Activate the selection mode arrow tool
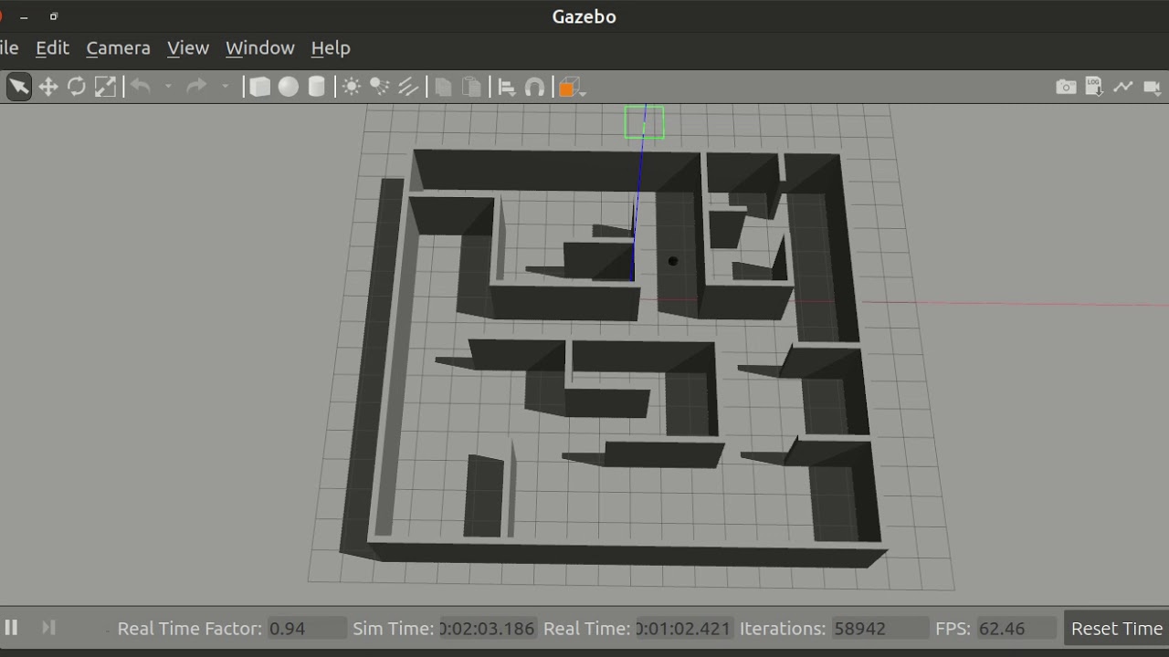Viewport: 1169px width, 657px height. 18,87
